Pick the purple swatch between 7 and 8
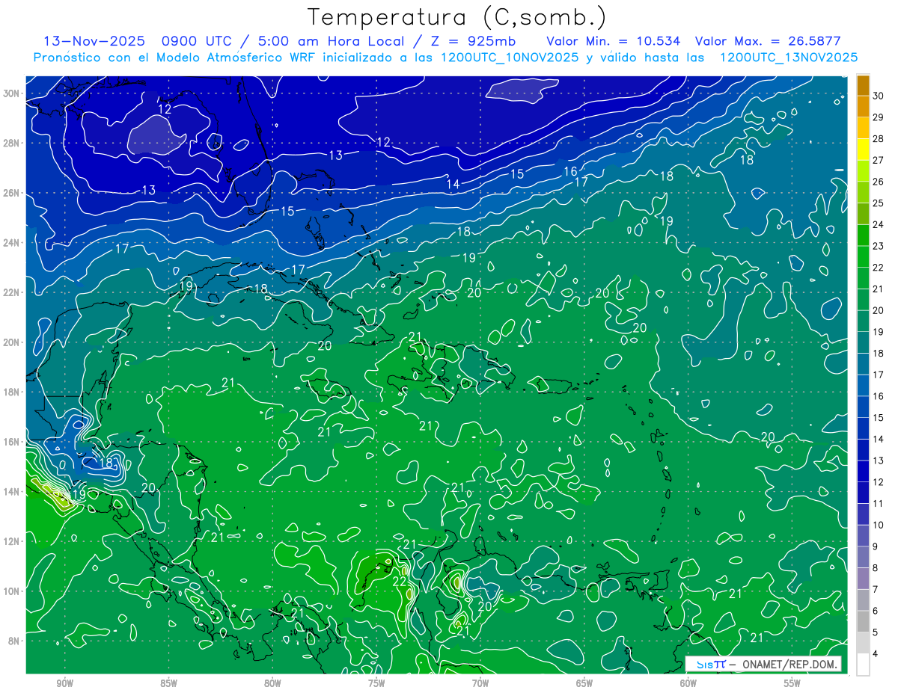This screenshot has width=898, height=693. 864,579
